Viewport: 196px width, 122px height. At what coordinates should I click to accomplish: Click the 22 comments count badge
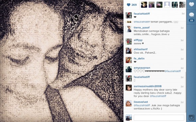(x=191, y=20)
